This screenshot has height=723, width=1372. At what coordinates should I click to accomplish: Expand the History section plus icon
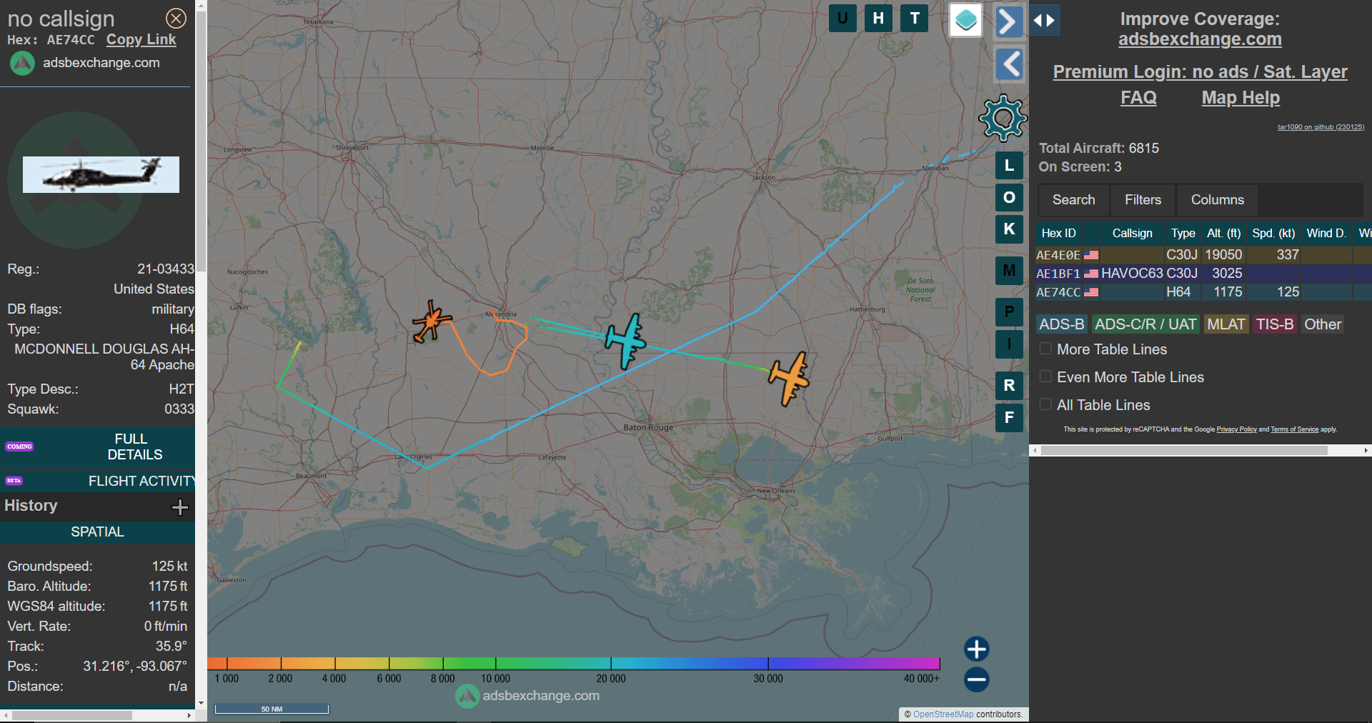(180, 507)
